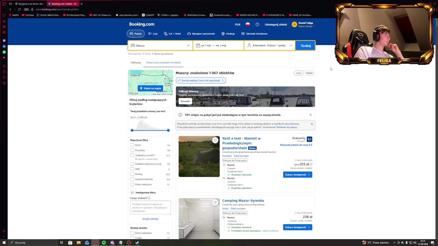438x246 pixels.
Task: Tick Śniadanie wliczone w cenę checkbox
Action: [x=132, y=164]
